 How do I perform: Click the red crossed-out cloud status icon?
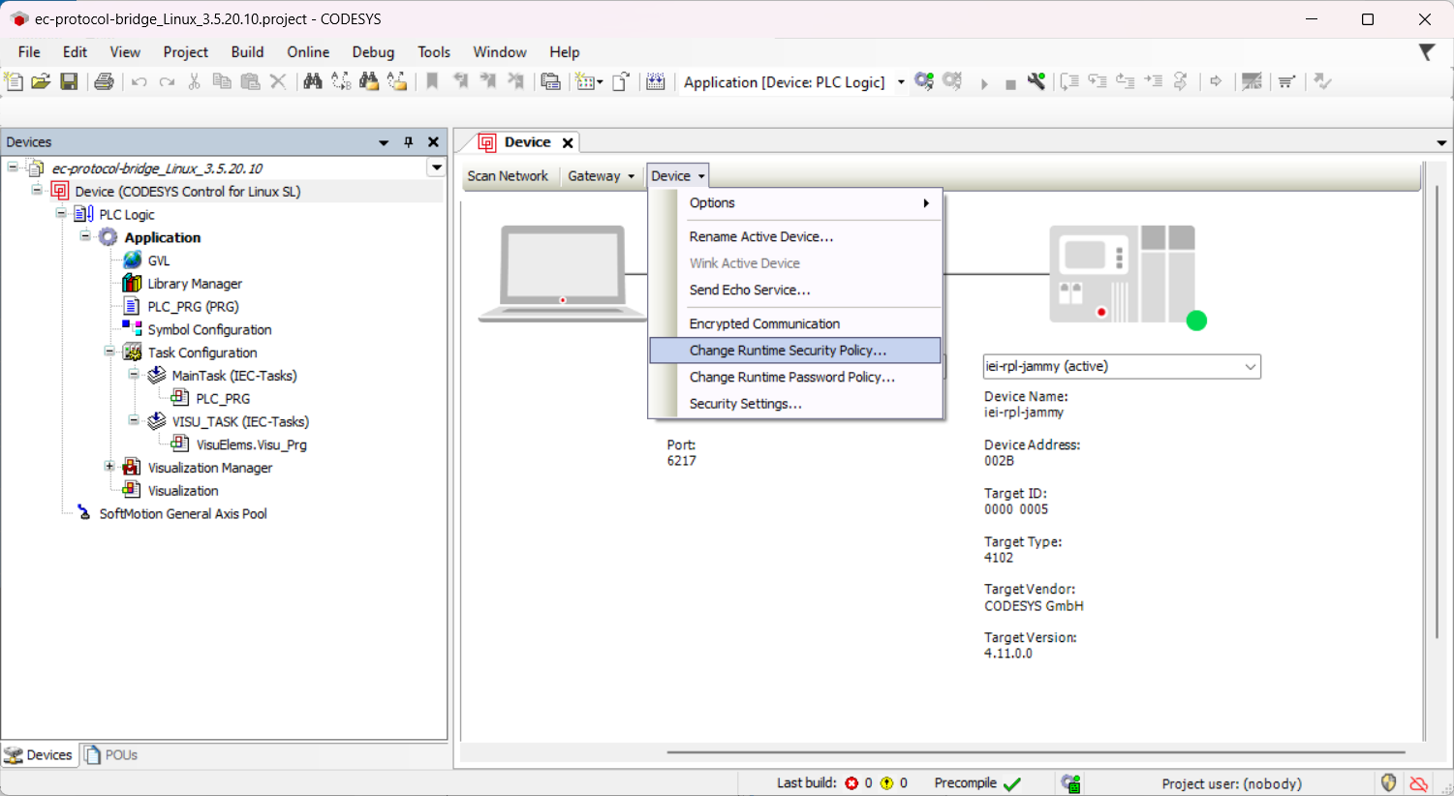pyautogui.click(x=1419, y=783)
